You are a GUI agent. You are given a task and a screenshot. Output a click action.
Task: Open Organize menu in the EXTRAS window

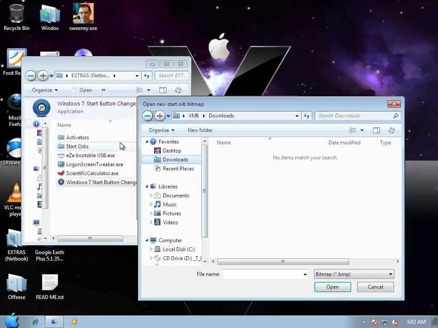(44, 90)
